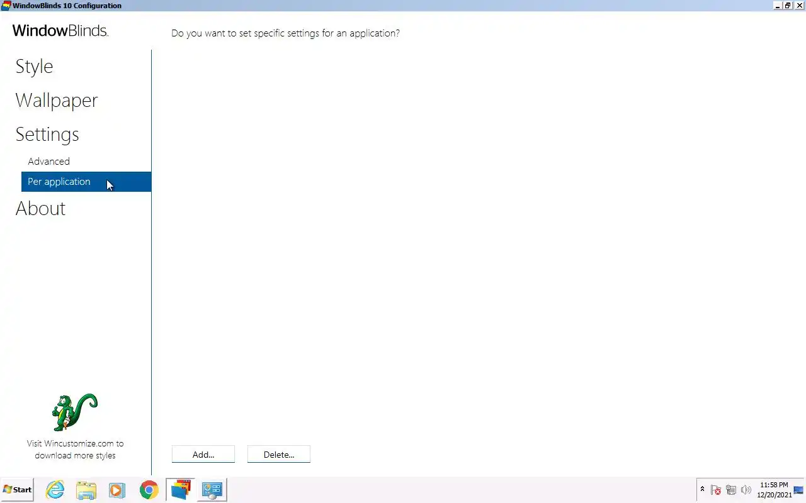Click the Action Center flag tray icon
Screen dimensions: 806x503
pos(716,490)
